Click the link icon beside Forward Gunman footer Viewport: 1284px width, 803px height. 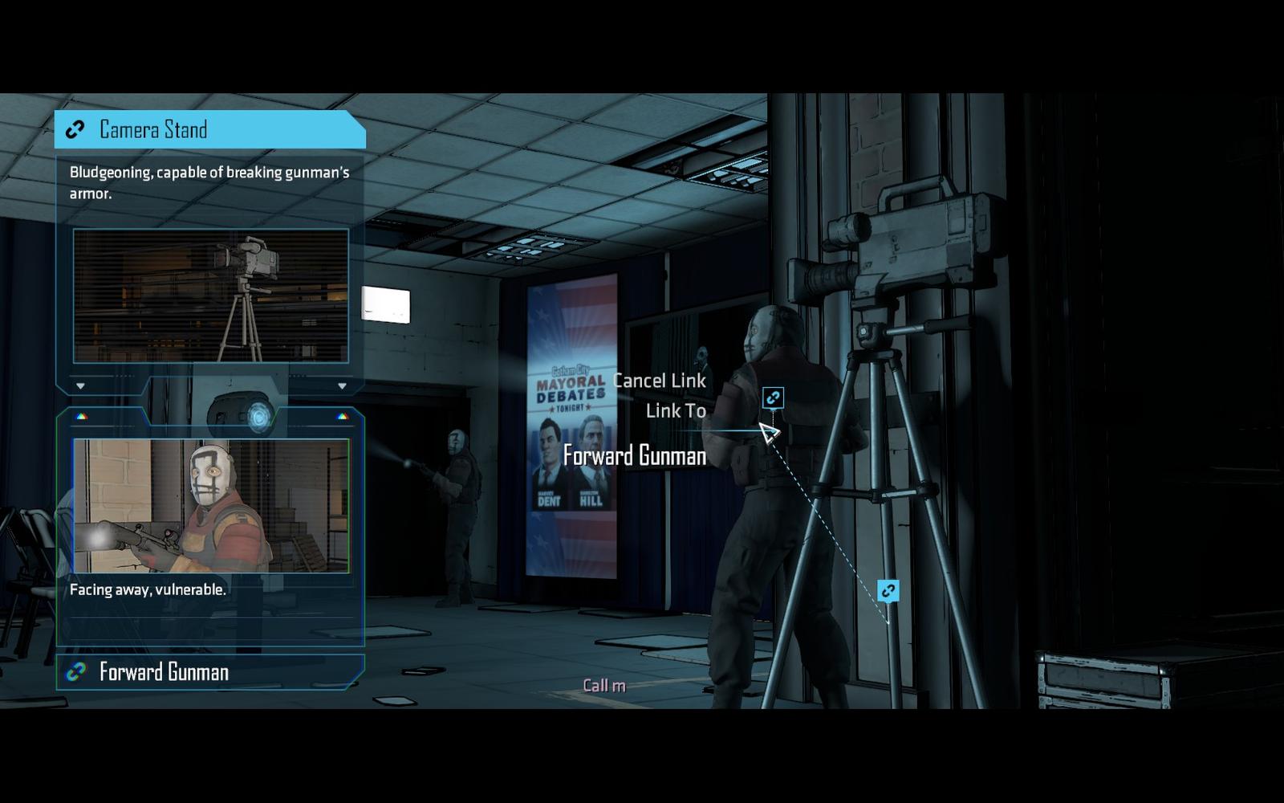76,672
